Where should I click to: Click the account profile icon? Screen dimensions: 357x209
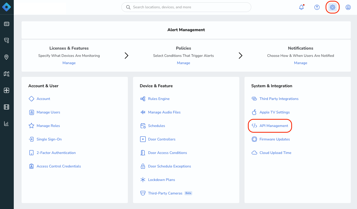point(348,7)
